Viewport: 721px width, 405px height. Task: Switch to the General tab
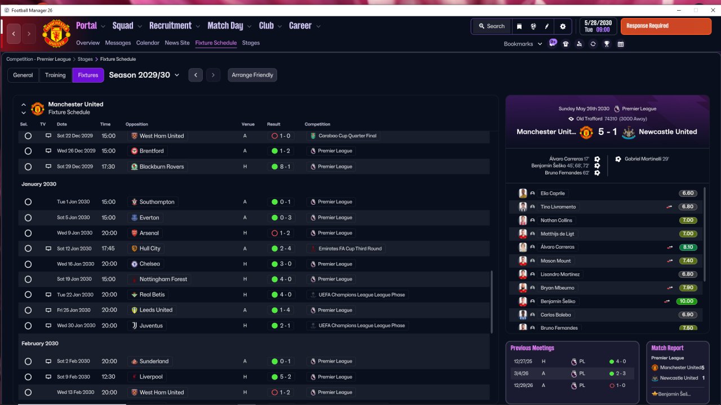click(x=23, y=75)
